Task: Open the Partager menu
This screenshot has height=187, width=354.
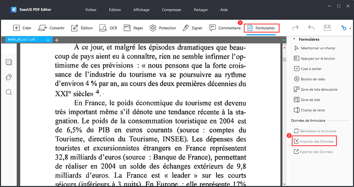Action: point(201,10)
